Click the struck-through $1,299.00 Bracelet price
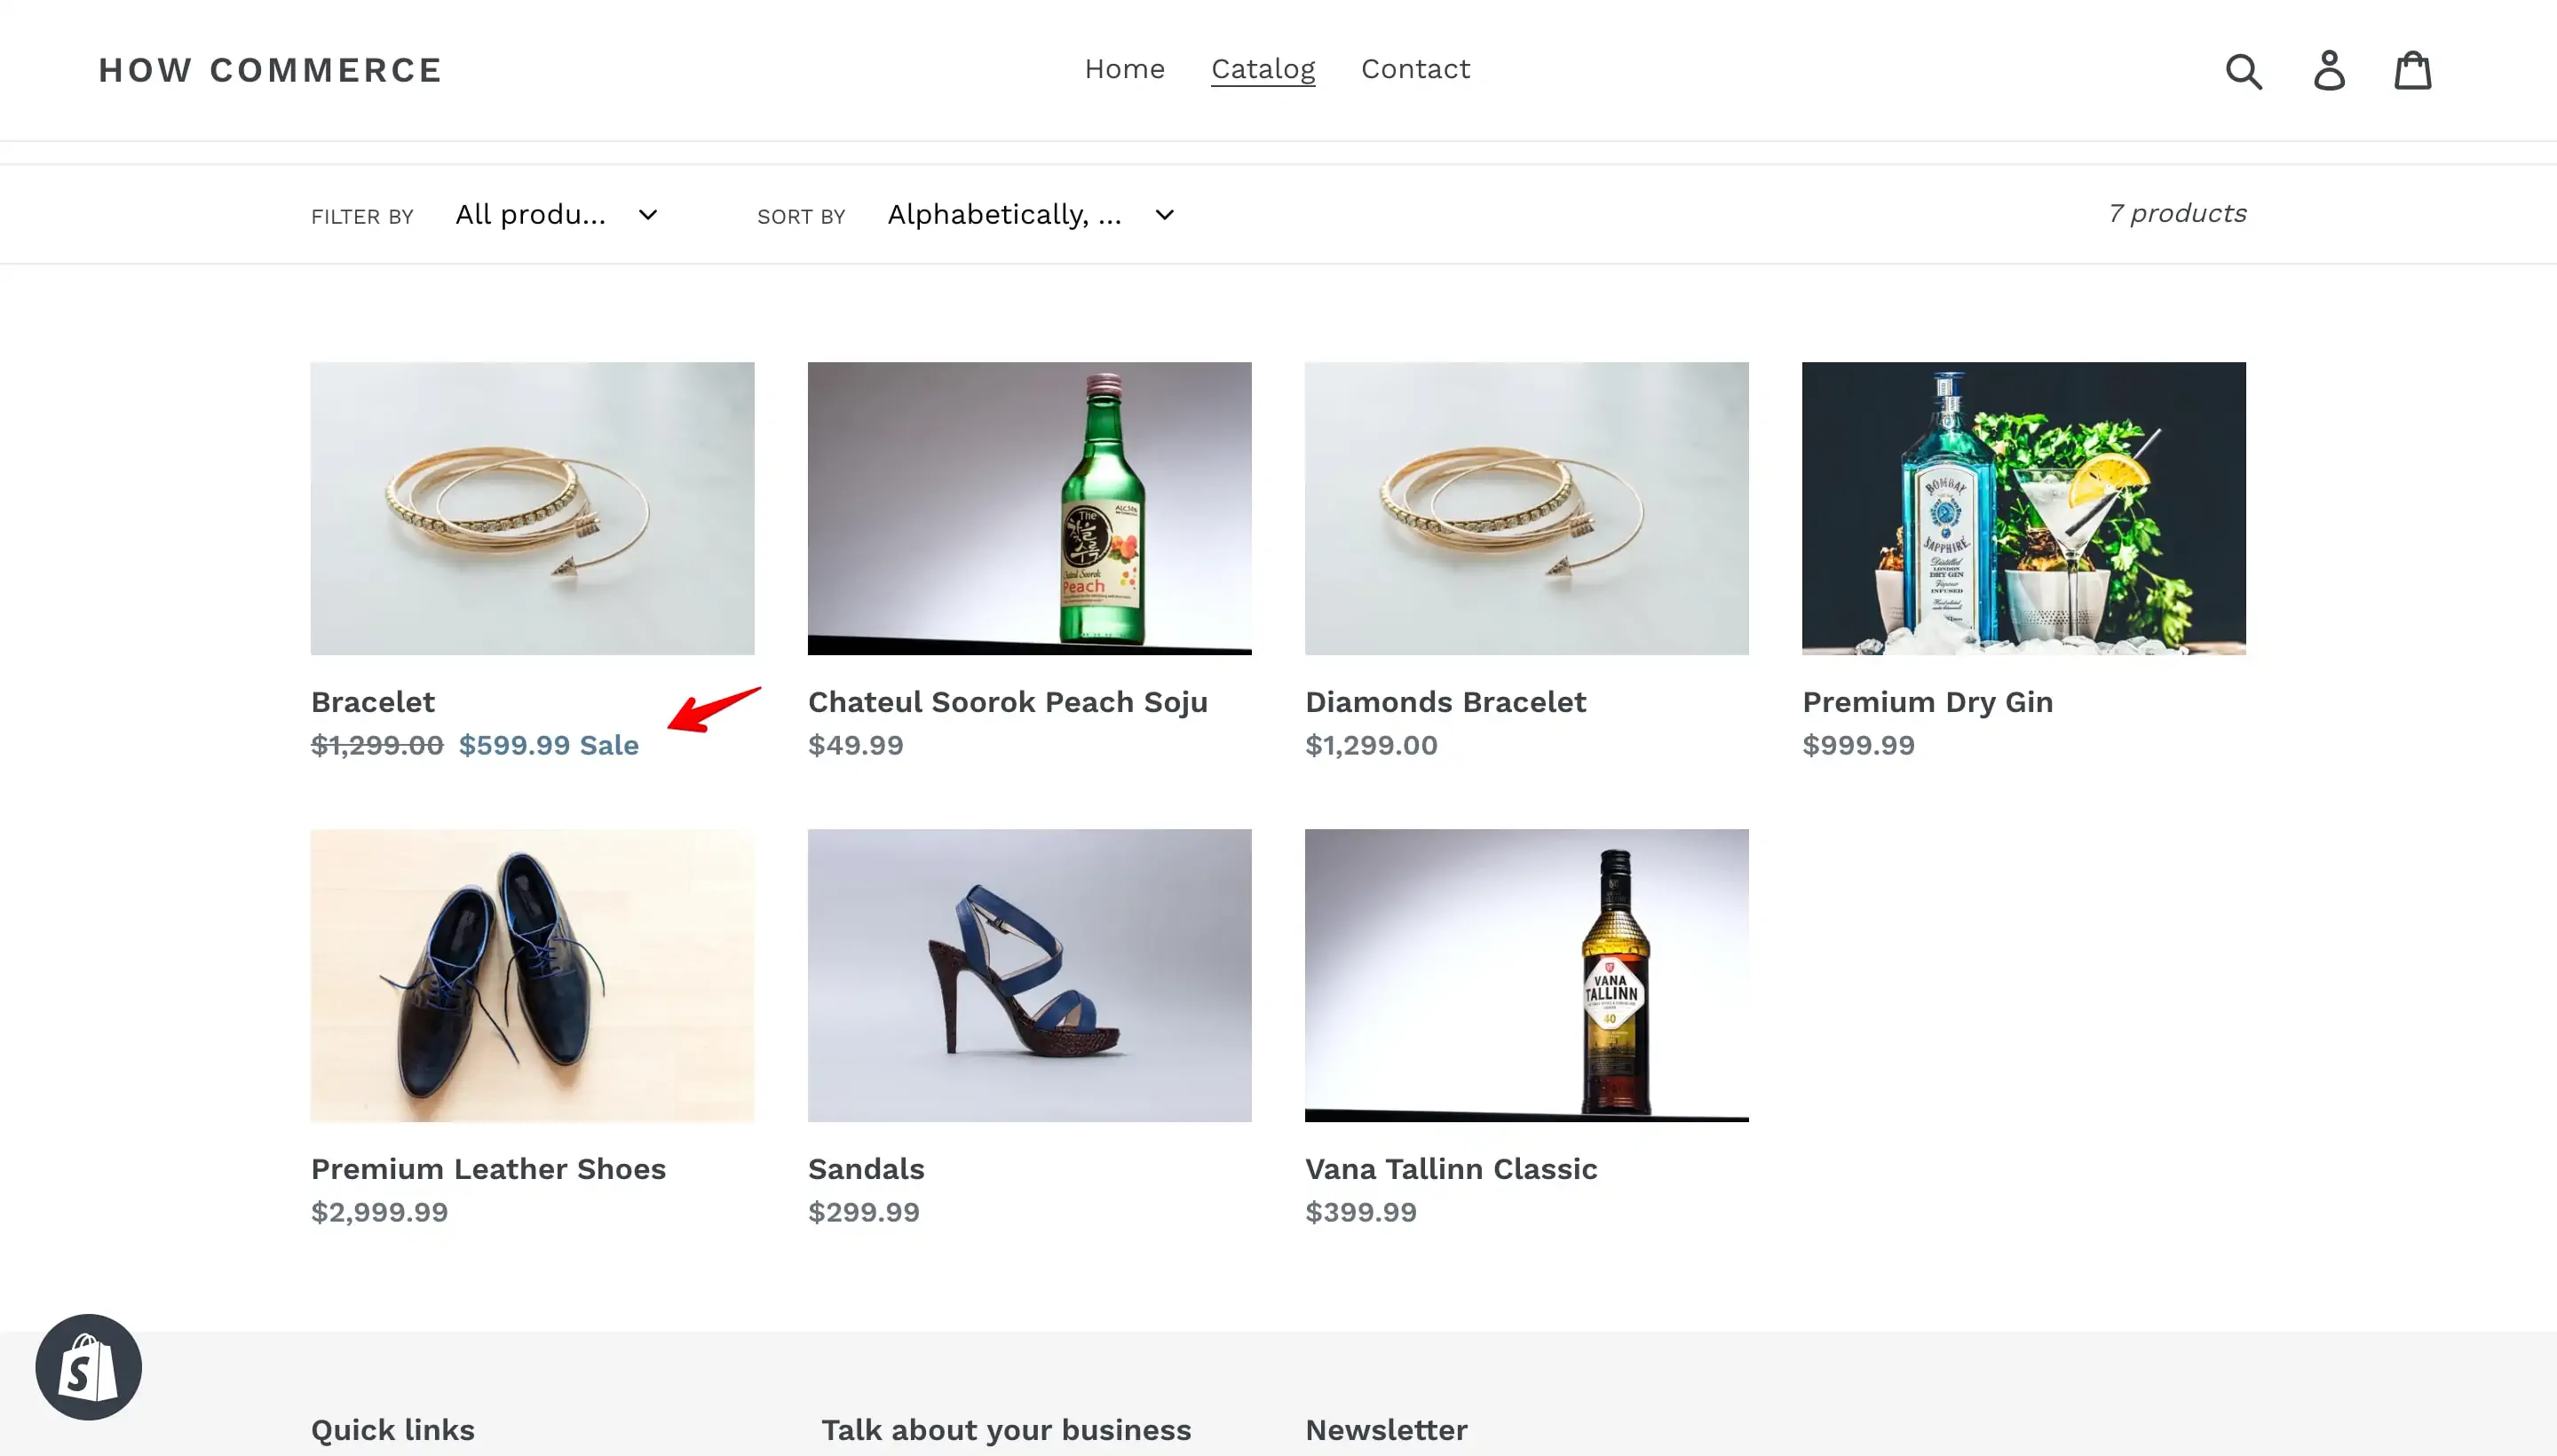 point(377,745)
